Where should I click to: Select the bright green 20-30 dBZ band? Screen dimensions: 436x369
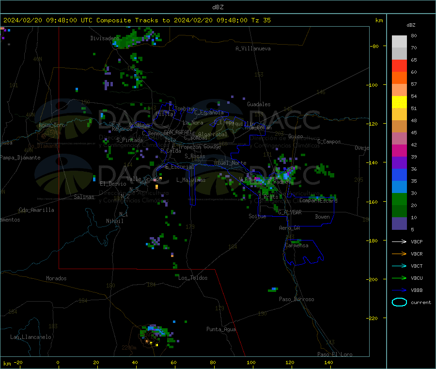[x=399, y=199]
